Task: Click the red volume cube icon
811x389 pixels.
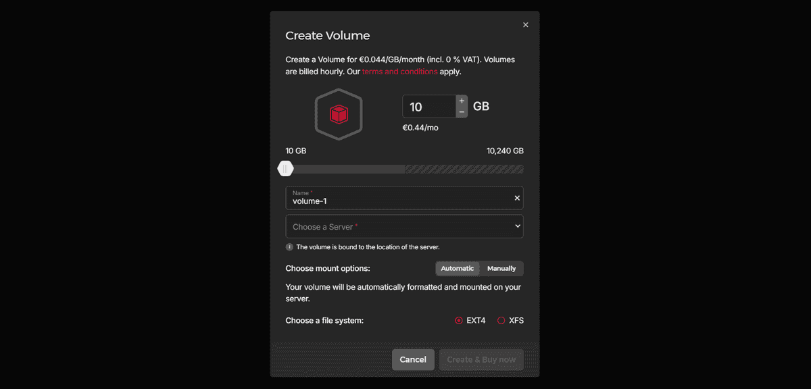Action: (339, 115)
